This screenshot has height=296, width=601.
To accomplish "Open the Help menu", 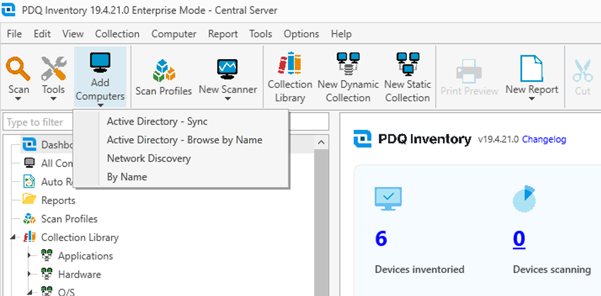I will 341,34.
